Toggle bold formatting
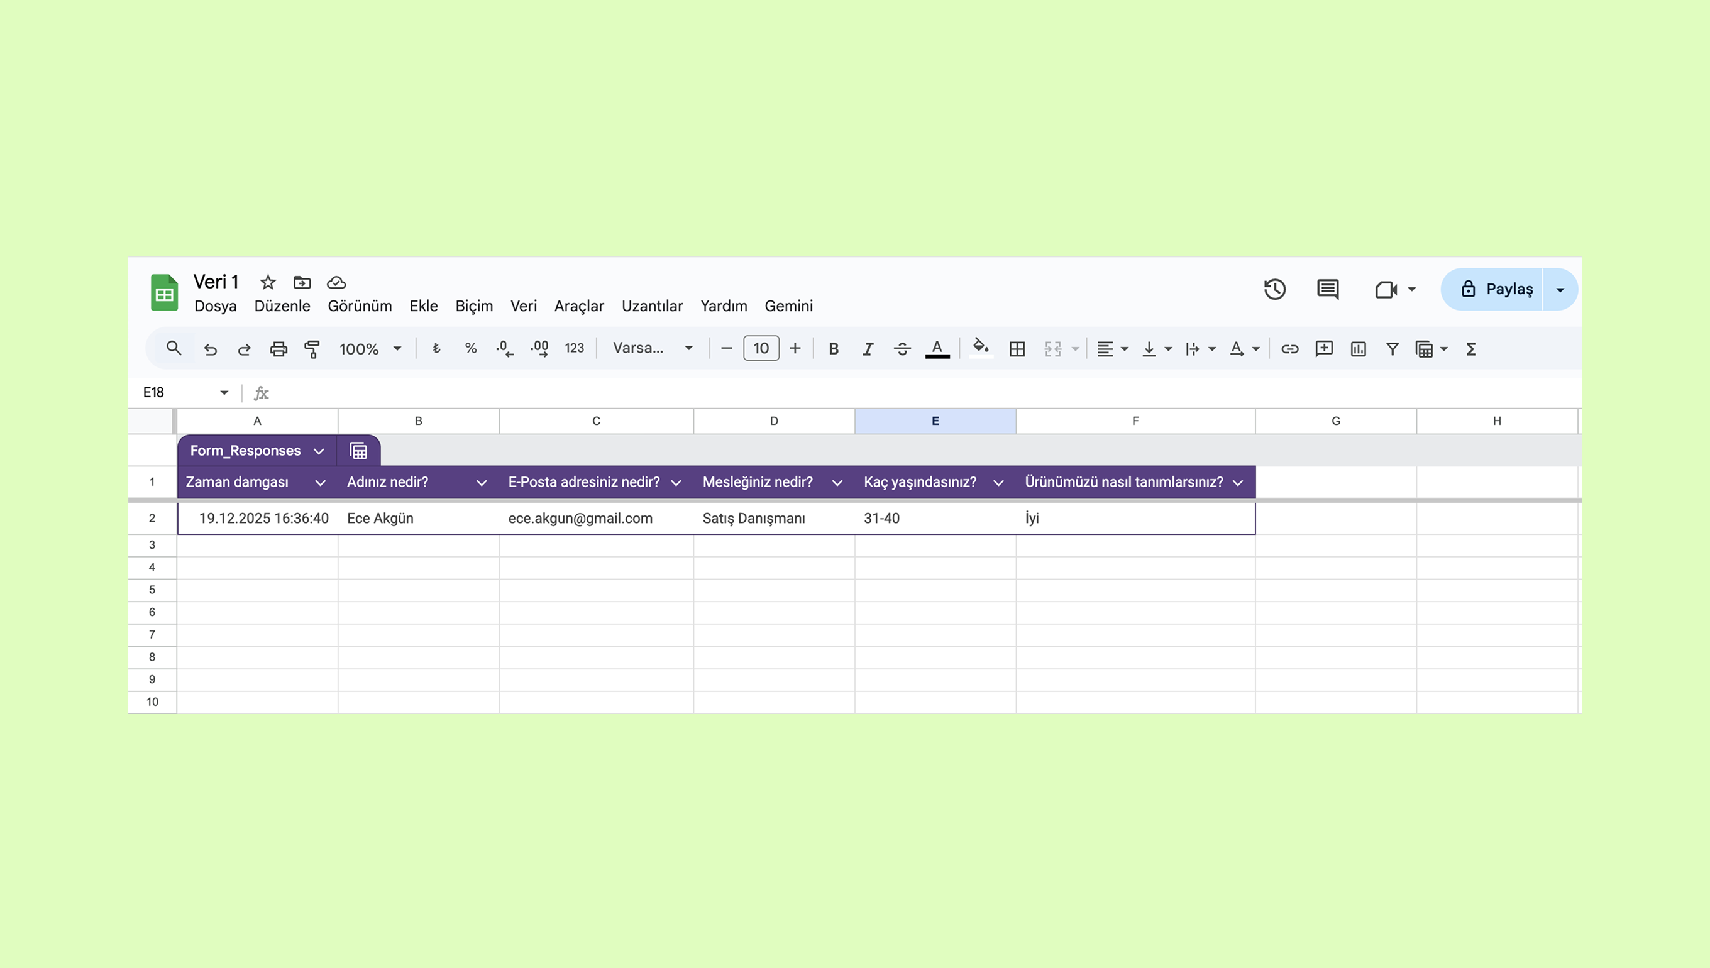Viewport: 1710px width, 968px height. [x=833, y=349]
